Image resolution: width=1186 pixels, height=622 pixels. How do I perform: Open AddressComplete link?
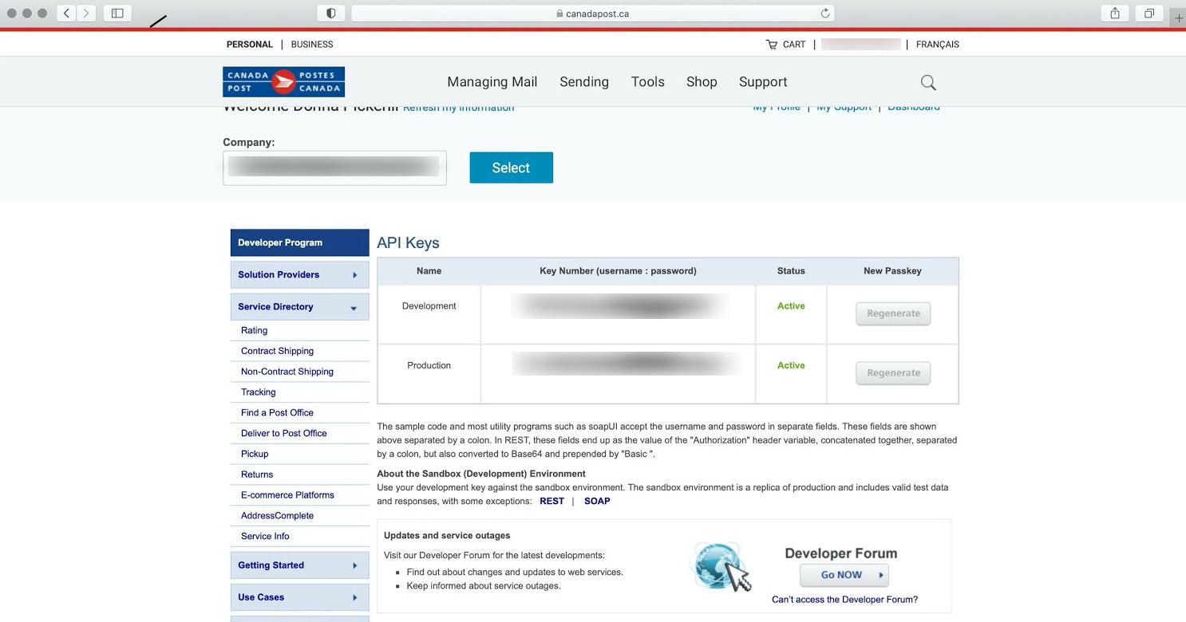pyautogui.click(x=277, y=516)
